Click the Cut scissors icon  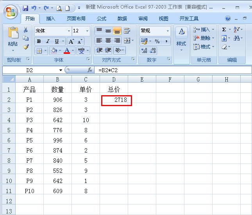click(x=26, y=30)
